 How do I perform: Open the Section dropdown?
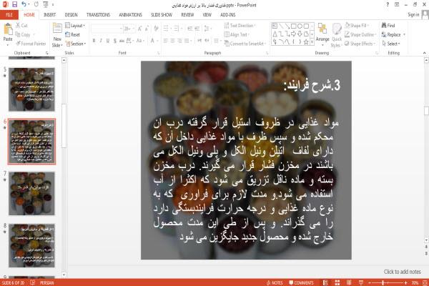click(x=76, y=44)
